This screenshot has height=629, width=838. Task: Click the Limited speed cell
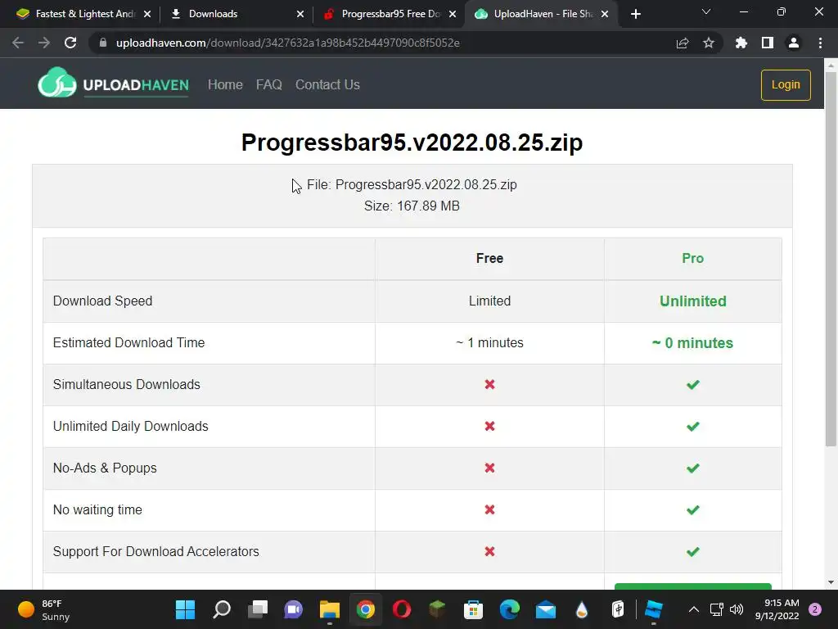click(x=489, y=301)
